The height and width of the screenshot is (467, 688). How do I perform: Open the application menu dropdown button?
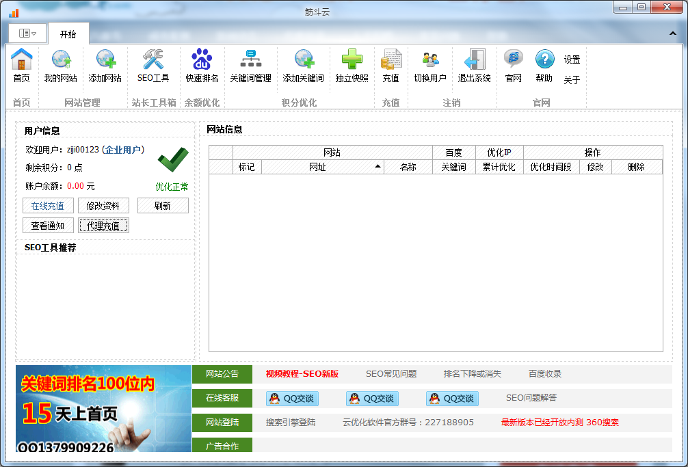tap(28, 33)
